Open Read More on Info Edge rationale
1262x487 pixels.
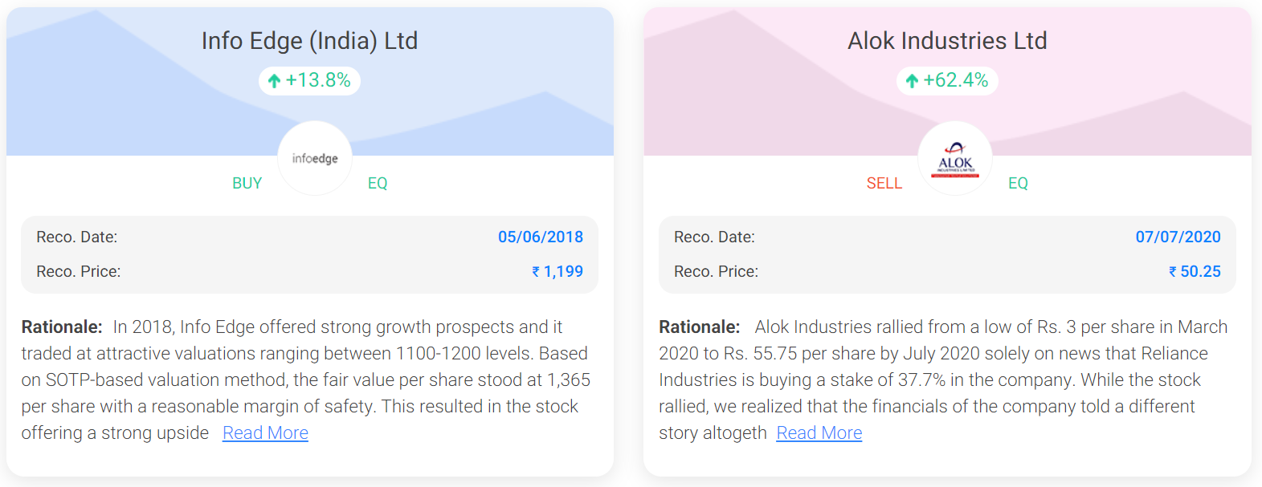(265, 433)
